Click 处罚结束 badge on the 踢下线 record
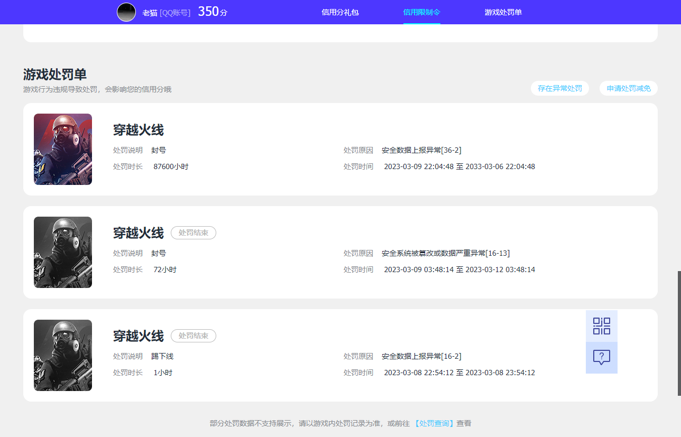 194,336
